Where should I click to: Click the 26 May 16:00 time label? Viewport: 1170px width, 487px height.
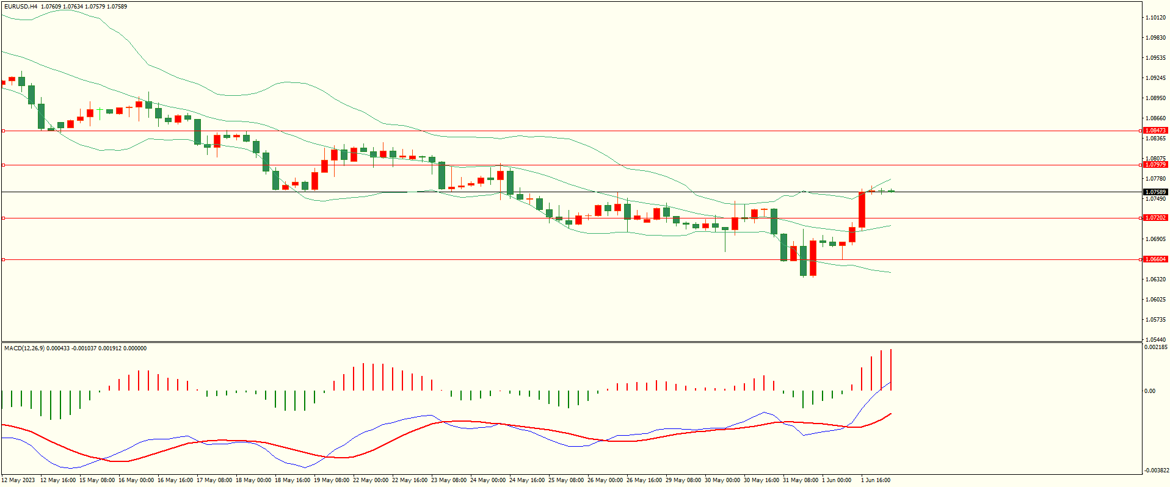[644, 480]
